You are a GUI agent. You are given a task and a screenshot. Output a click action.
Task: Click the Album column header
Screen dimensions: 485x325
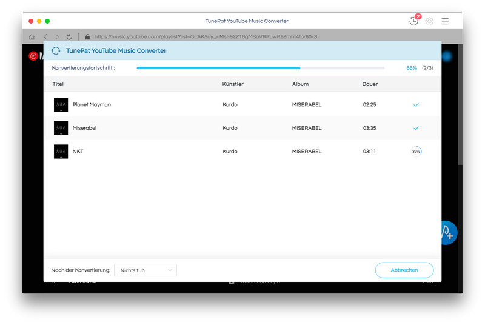tap(300, 84)
